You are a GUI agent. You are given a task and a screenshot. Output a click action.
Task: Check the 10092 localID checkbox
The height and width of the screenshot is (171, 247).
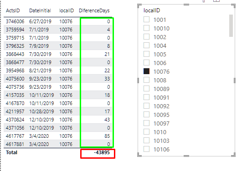(x=146, y=106)
